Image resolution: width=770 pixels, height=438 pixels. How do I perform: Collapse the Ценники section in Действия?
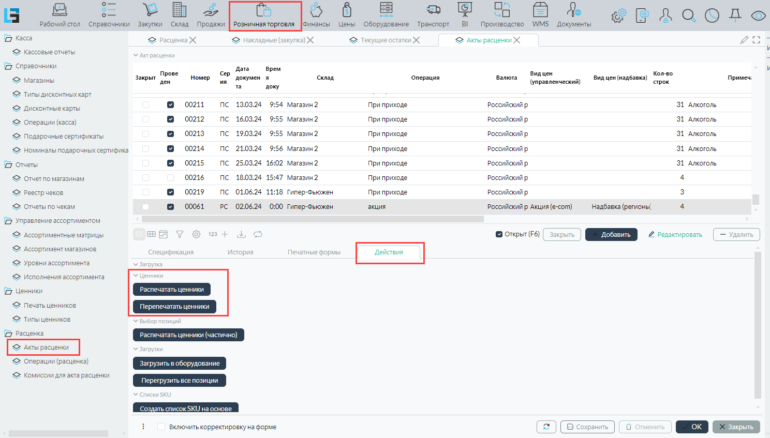coord(136,276)
